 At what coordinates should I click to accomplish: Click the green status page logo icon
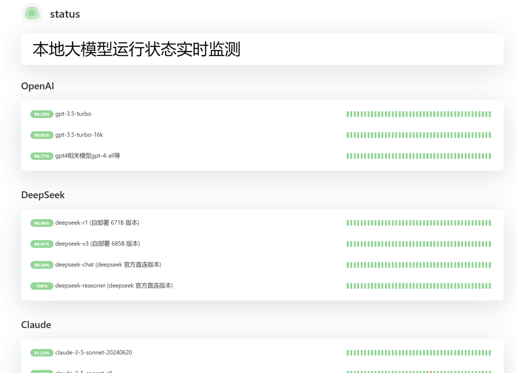[x=32, y=13]
